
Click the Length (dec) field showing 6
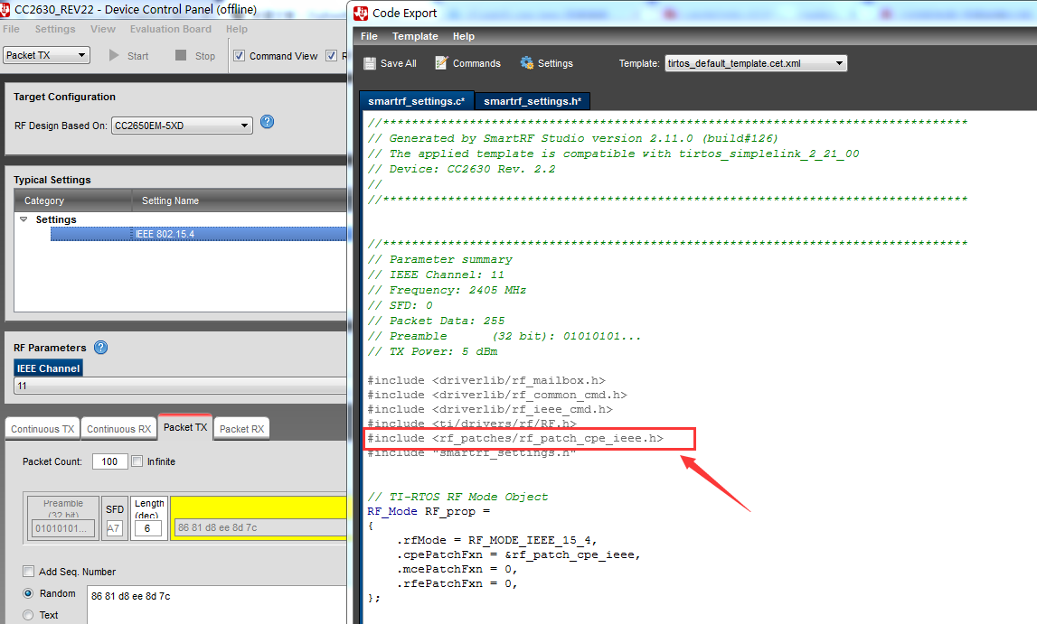(147, 528)
